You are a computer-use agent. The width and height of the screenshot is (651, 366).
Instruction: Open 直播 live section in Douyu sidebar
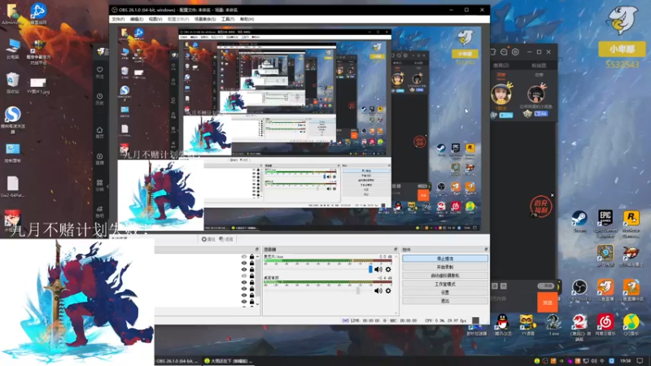coord(99,159)
